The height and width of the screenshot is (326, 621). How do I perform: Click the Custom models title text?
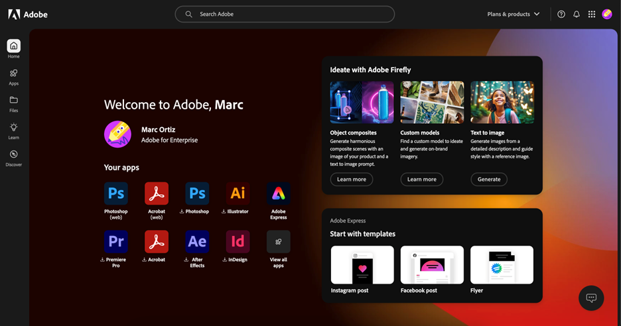[420, 133]
